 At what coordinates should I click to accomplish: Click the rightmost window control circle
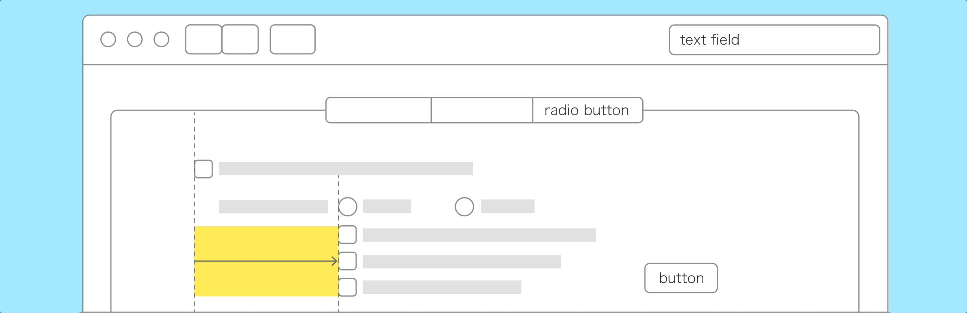click(161, 39)
